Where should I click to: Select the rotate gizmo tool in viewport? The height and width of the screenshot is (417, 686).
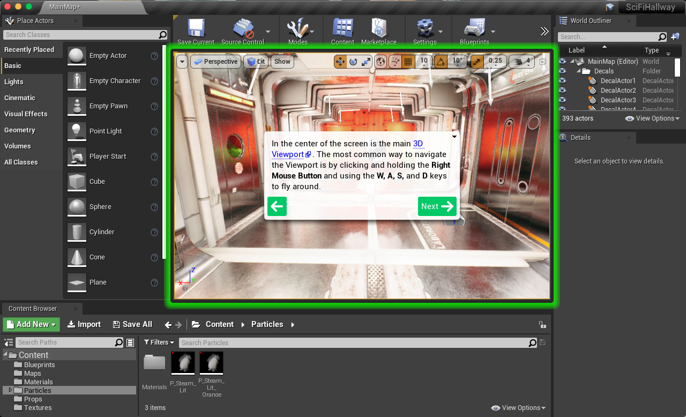[x=353, y=62]
